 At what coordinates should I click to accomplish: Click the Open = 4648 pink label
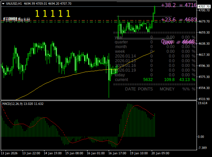pos(178,41)
